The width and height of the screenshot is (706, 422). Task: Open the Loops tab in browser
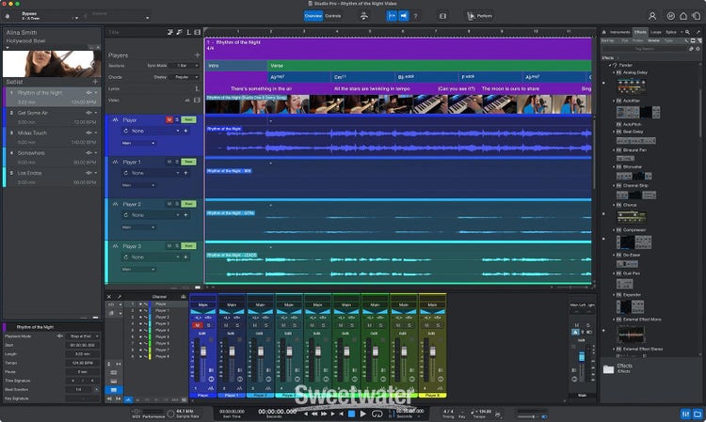click(x=656, y=32)
